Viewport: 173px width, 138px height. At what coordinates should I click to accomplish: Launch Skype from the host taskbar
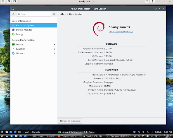11,136
